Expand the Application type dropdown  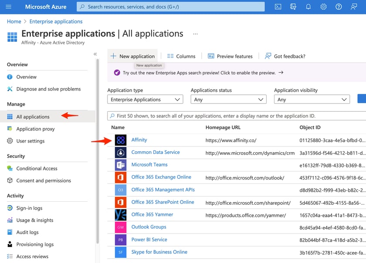pyautogui.click(x=145, y=100)
